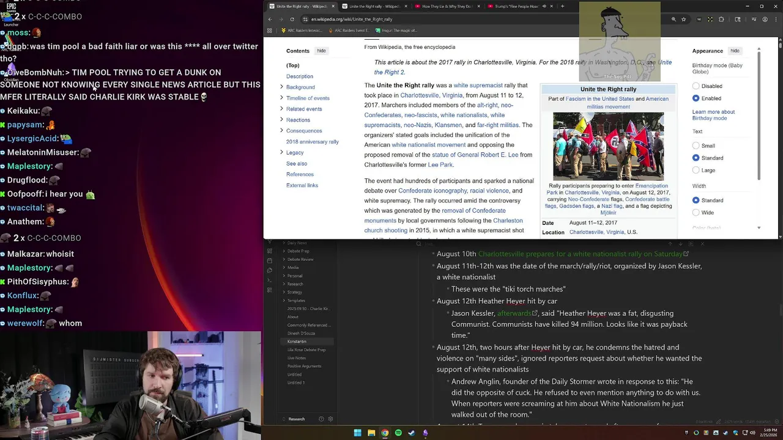783x440 pixels.
Task: Select Wide width option
Action: click(x=696, y=213)
